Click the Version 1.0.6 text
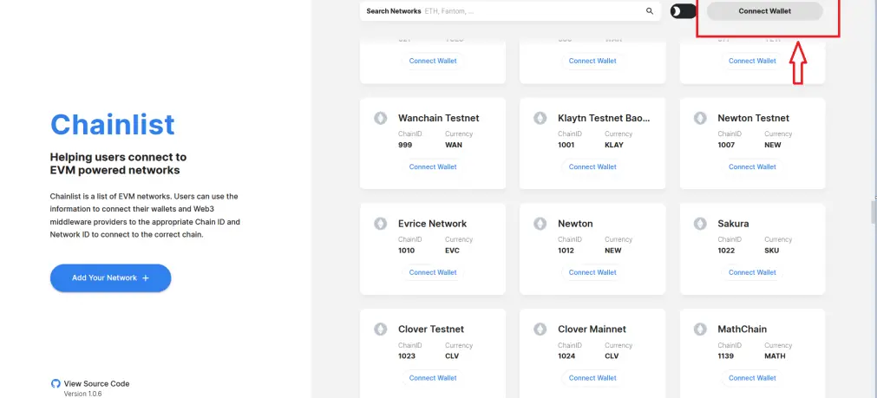This screenshot has width=877, height=398. [x=82, y=394]
